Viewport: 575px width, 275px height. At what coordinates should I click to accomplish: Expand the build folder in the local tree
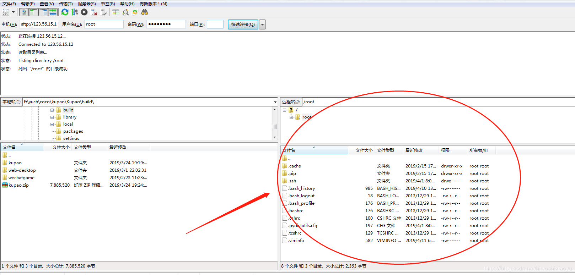52,110
